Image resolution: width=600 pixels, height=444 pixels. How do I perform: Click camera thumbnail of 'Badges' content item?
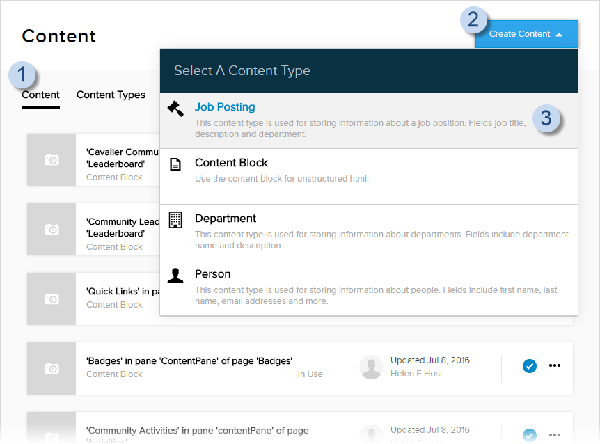(x=52, y=367)
